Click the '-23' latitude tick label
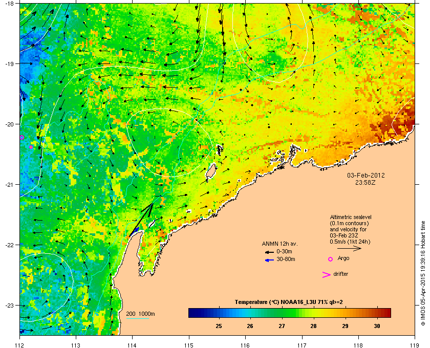 (9, 306)
